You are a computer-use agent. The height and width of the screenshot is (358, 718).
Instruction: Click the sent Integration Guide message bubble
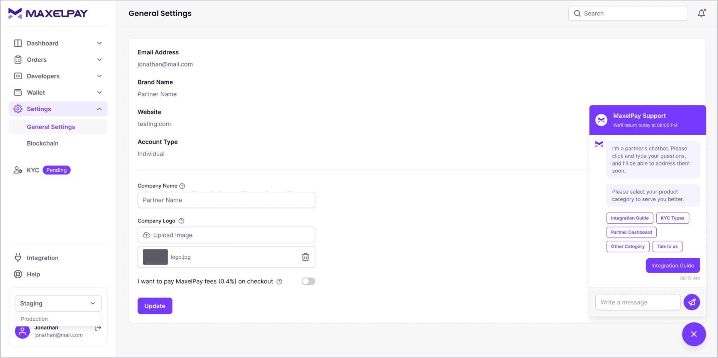[x=672, y=266]
